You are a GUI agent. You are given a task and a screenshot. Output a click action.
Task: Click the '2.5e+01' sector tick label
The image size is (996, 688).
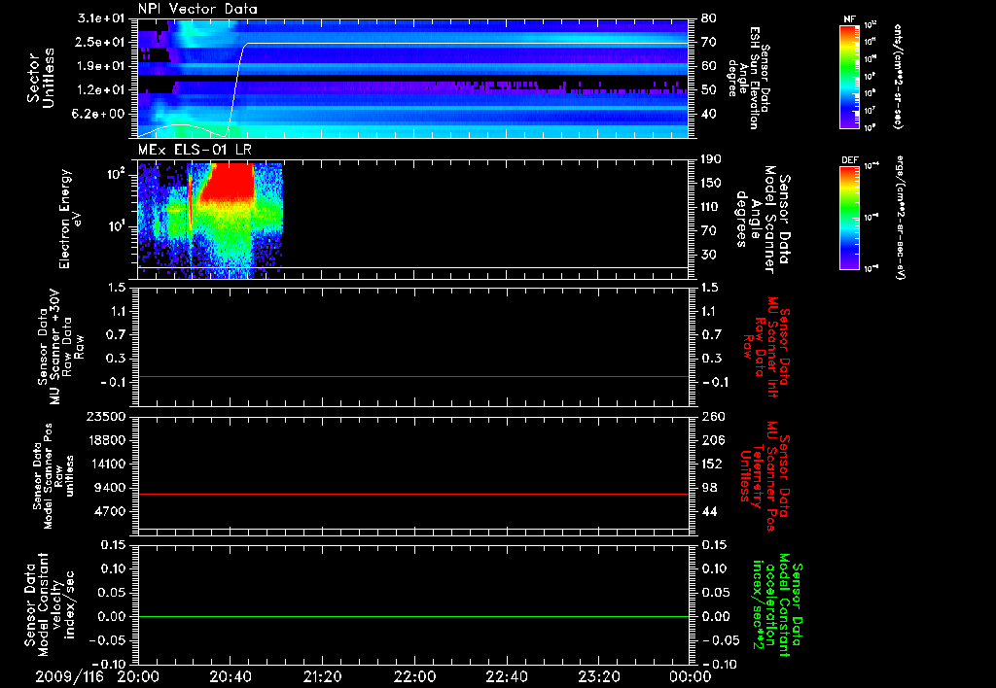(101, 42)
